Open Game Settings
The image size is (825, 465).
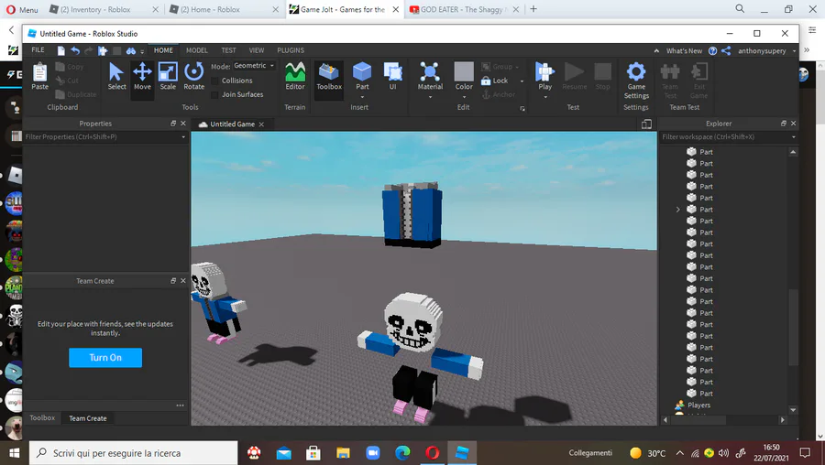pyautogui.click(x=636, y=80)
